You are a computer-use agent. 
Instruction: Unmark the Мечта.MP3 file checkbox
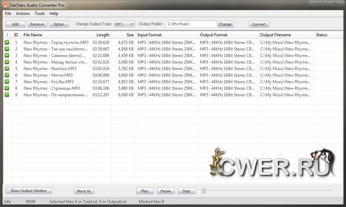pos(7,75)
